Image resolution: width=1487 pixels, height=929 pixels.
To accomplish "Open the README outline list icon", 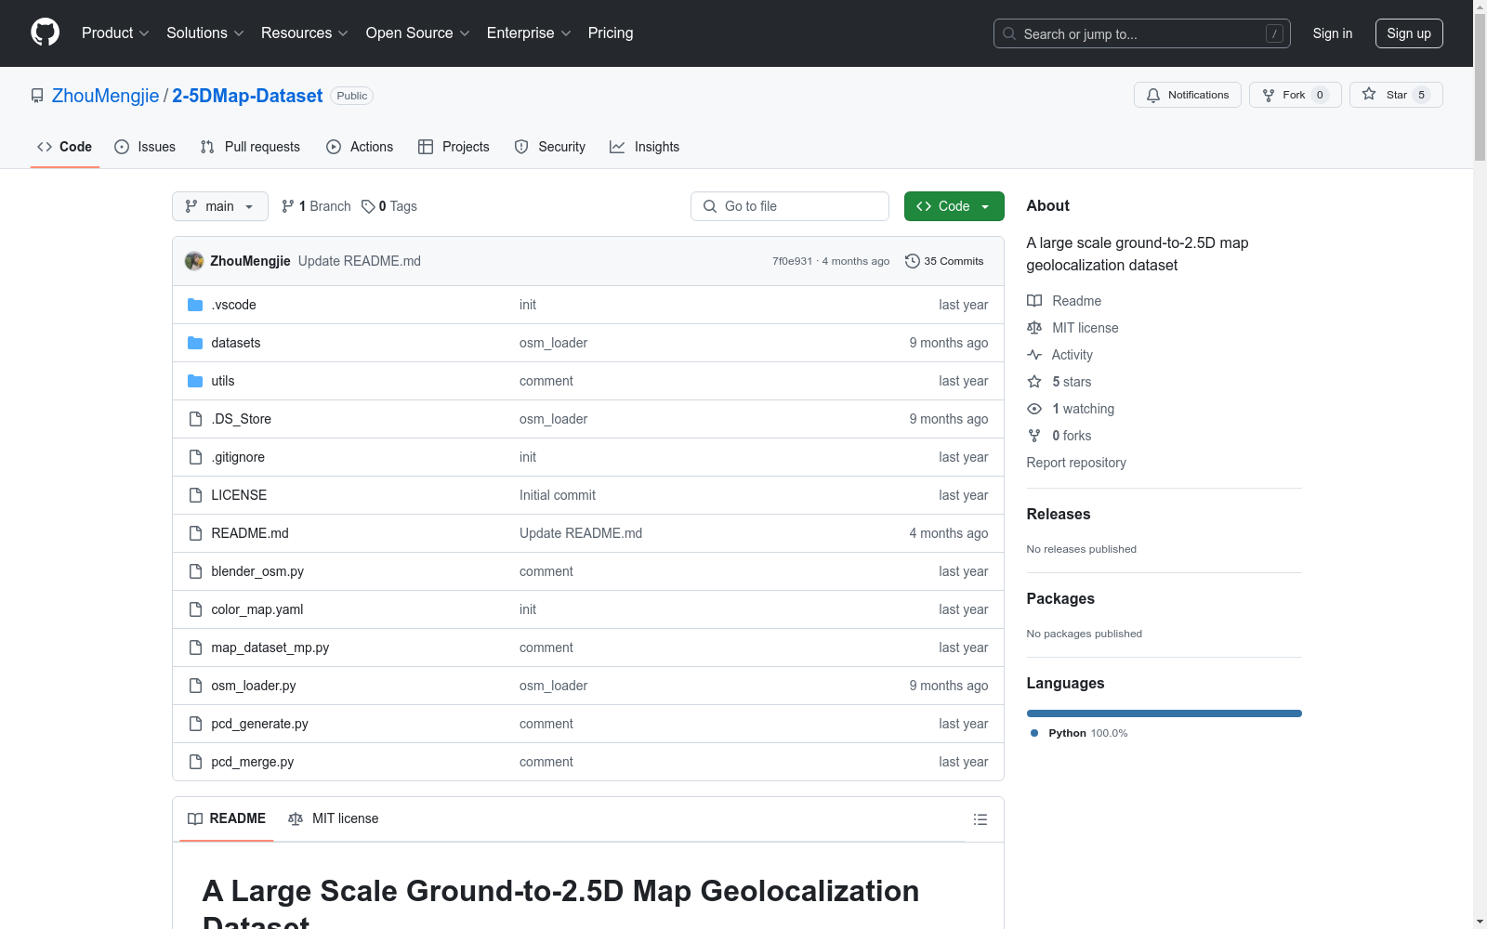I will tap(980, 819).
